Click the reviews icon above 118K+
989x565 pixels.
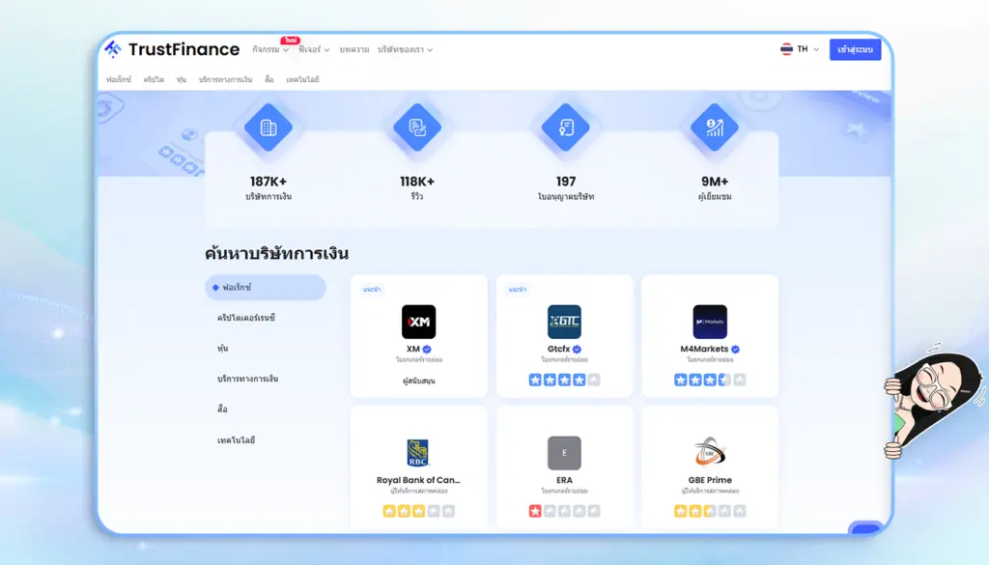click(x=418, y=127)
